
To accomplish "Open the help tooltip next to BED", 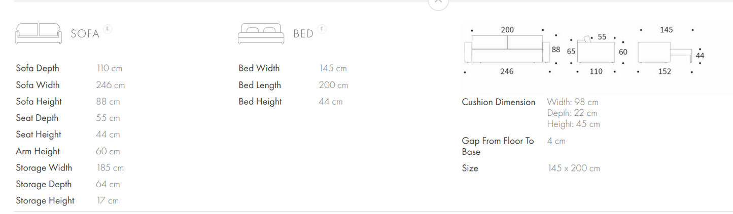I will point(322,29).
